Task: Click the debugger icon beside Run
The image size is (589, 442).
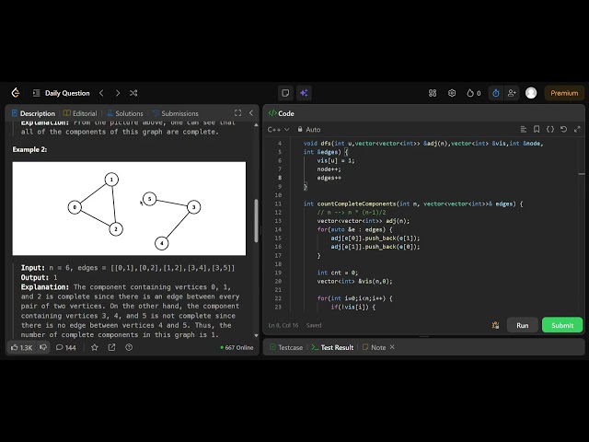Action: pyautogui.click(x=496, y=325)
